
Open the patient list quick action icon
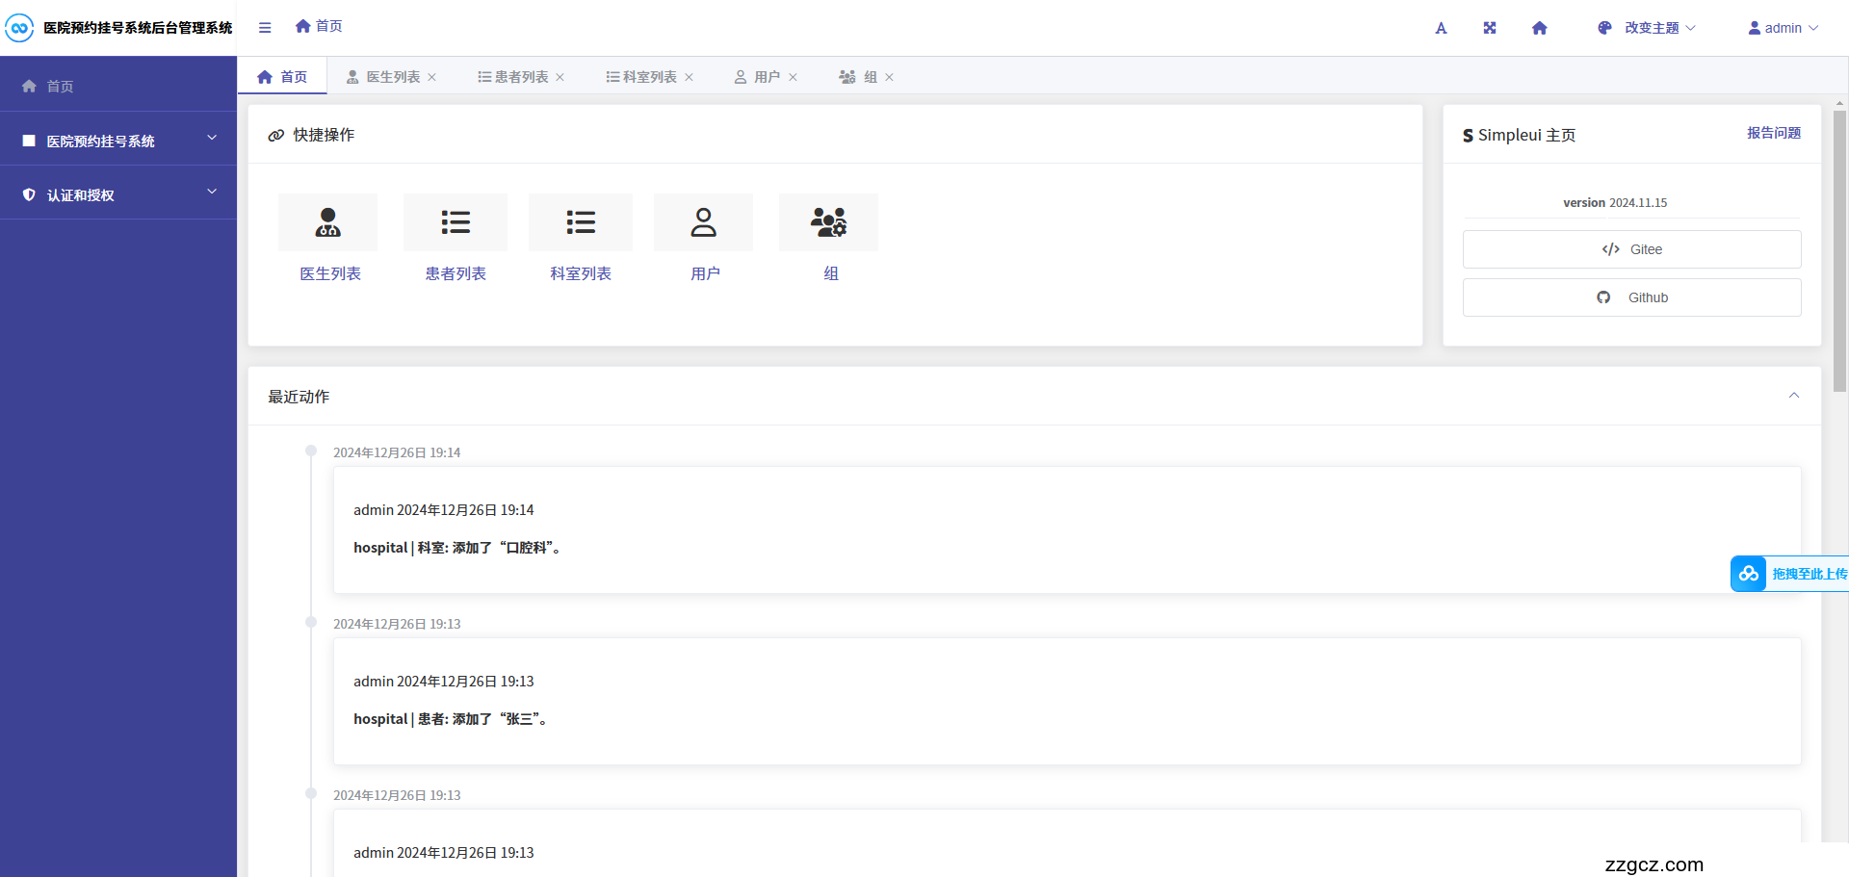click(455, 222)
